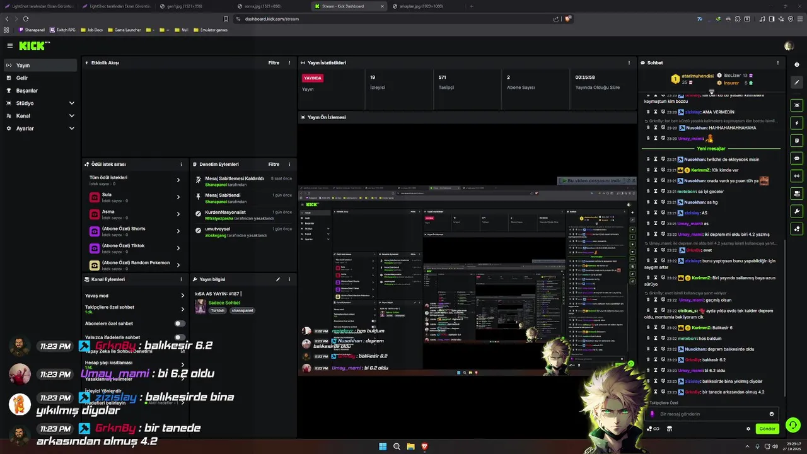This screenshot has height=454, width=807.
Task: Open Brave browser icon in taskbar
Action: [x=424, y=446]
